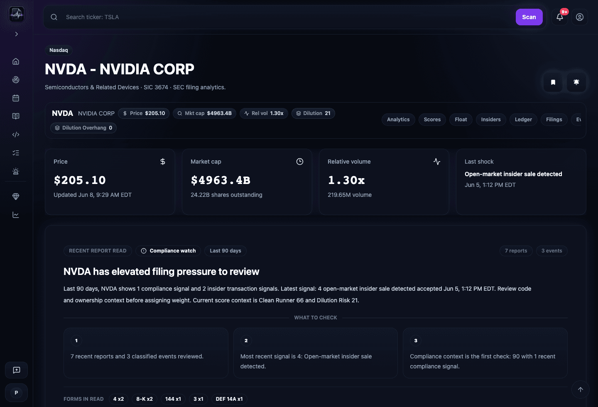Image resolution: width=598 pixels, height=407 pixels.
Task: Open the code brackets icon in the sidebar
Action: point(16,135)
